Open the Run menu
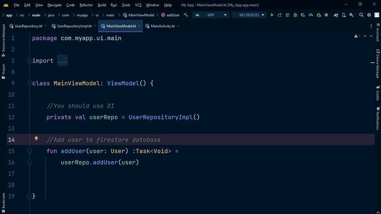381x214 pixels. (x=114, y=5)
